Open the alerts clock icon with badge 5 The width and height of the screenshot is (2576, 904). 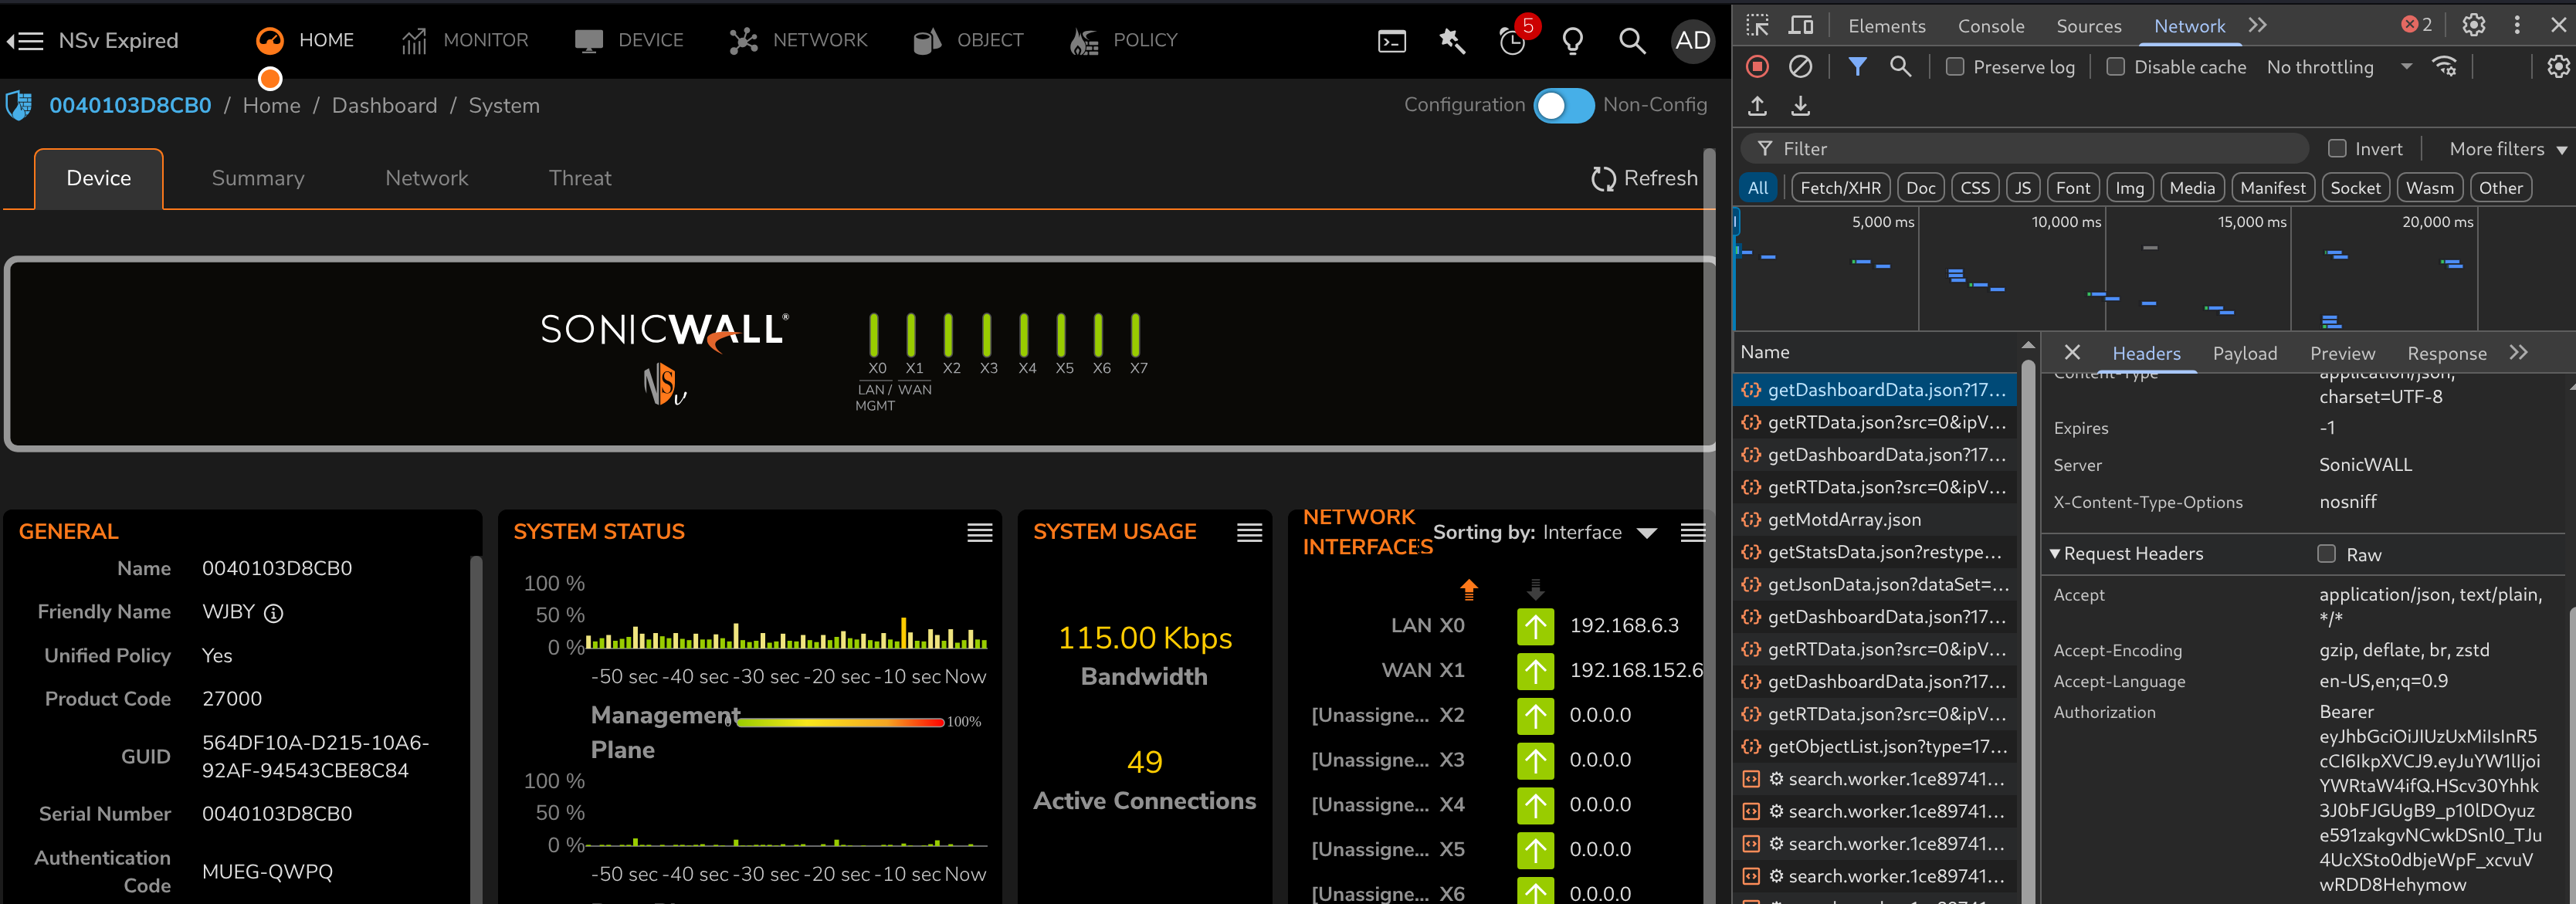[1512, 41]
